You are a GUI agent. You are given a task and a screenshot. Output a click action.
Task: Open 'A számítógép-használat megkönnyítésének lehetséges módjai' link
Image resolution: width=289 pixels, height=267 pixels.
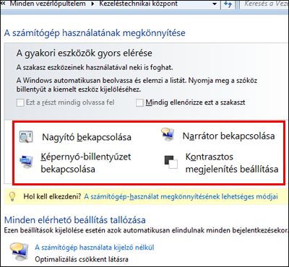[181, 196]
